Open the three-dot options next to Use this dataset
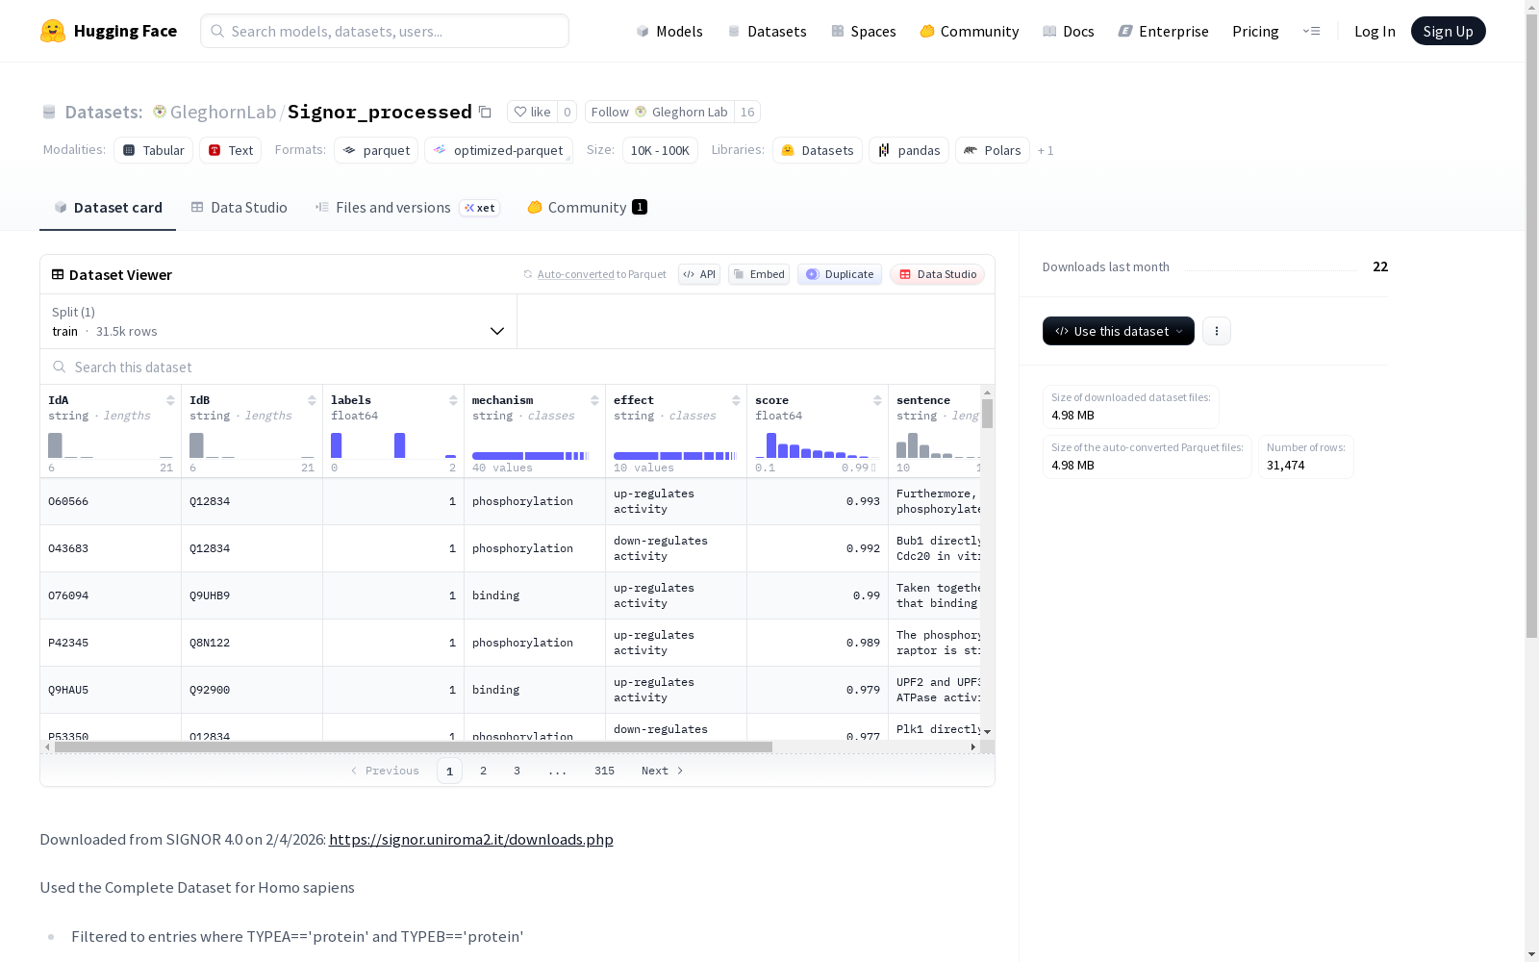Viewport: 1539px width, 962px height. point(1217,331)
